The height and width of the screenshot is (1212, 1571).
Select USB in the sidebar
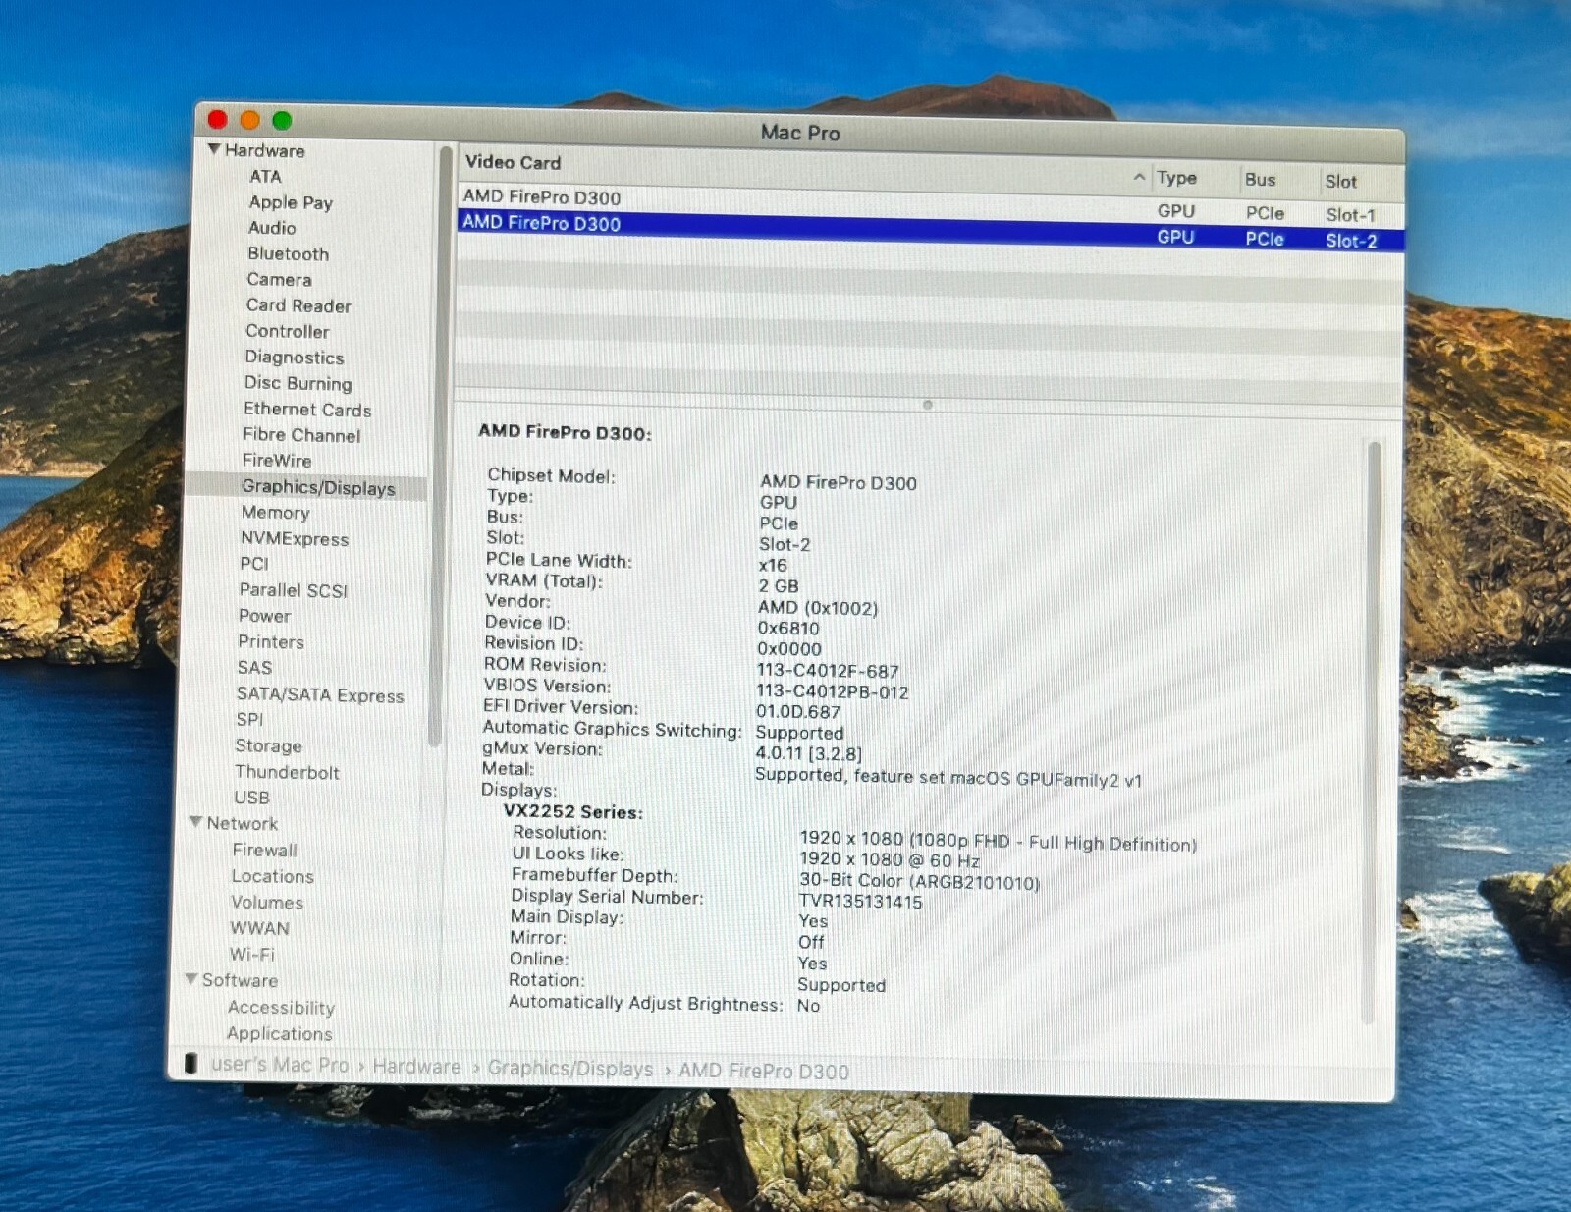click(x=251, y=798)
